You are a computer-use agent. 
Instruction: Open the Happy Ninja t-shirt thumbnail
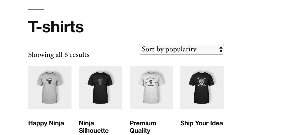[49, 88]
